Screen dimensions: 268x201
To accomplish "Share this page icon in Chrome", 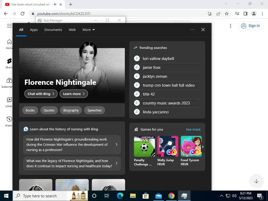I will (218, 14).
